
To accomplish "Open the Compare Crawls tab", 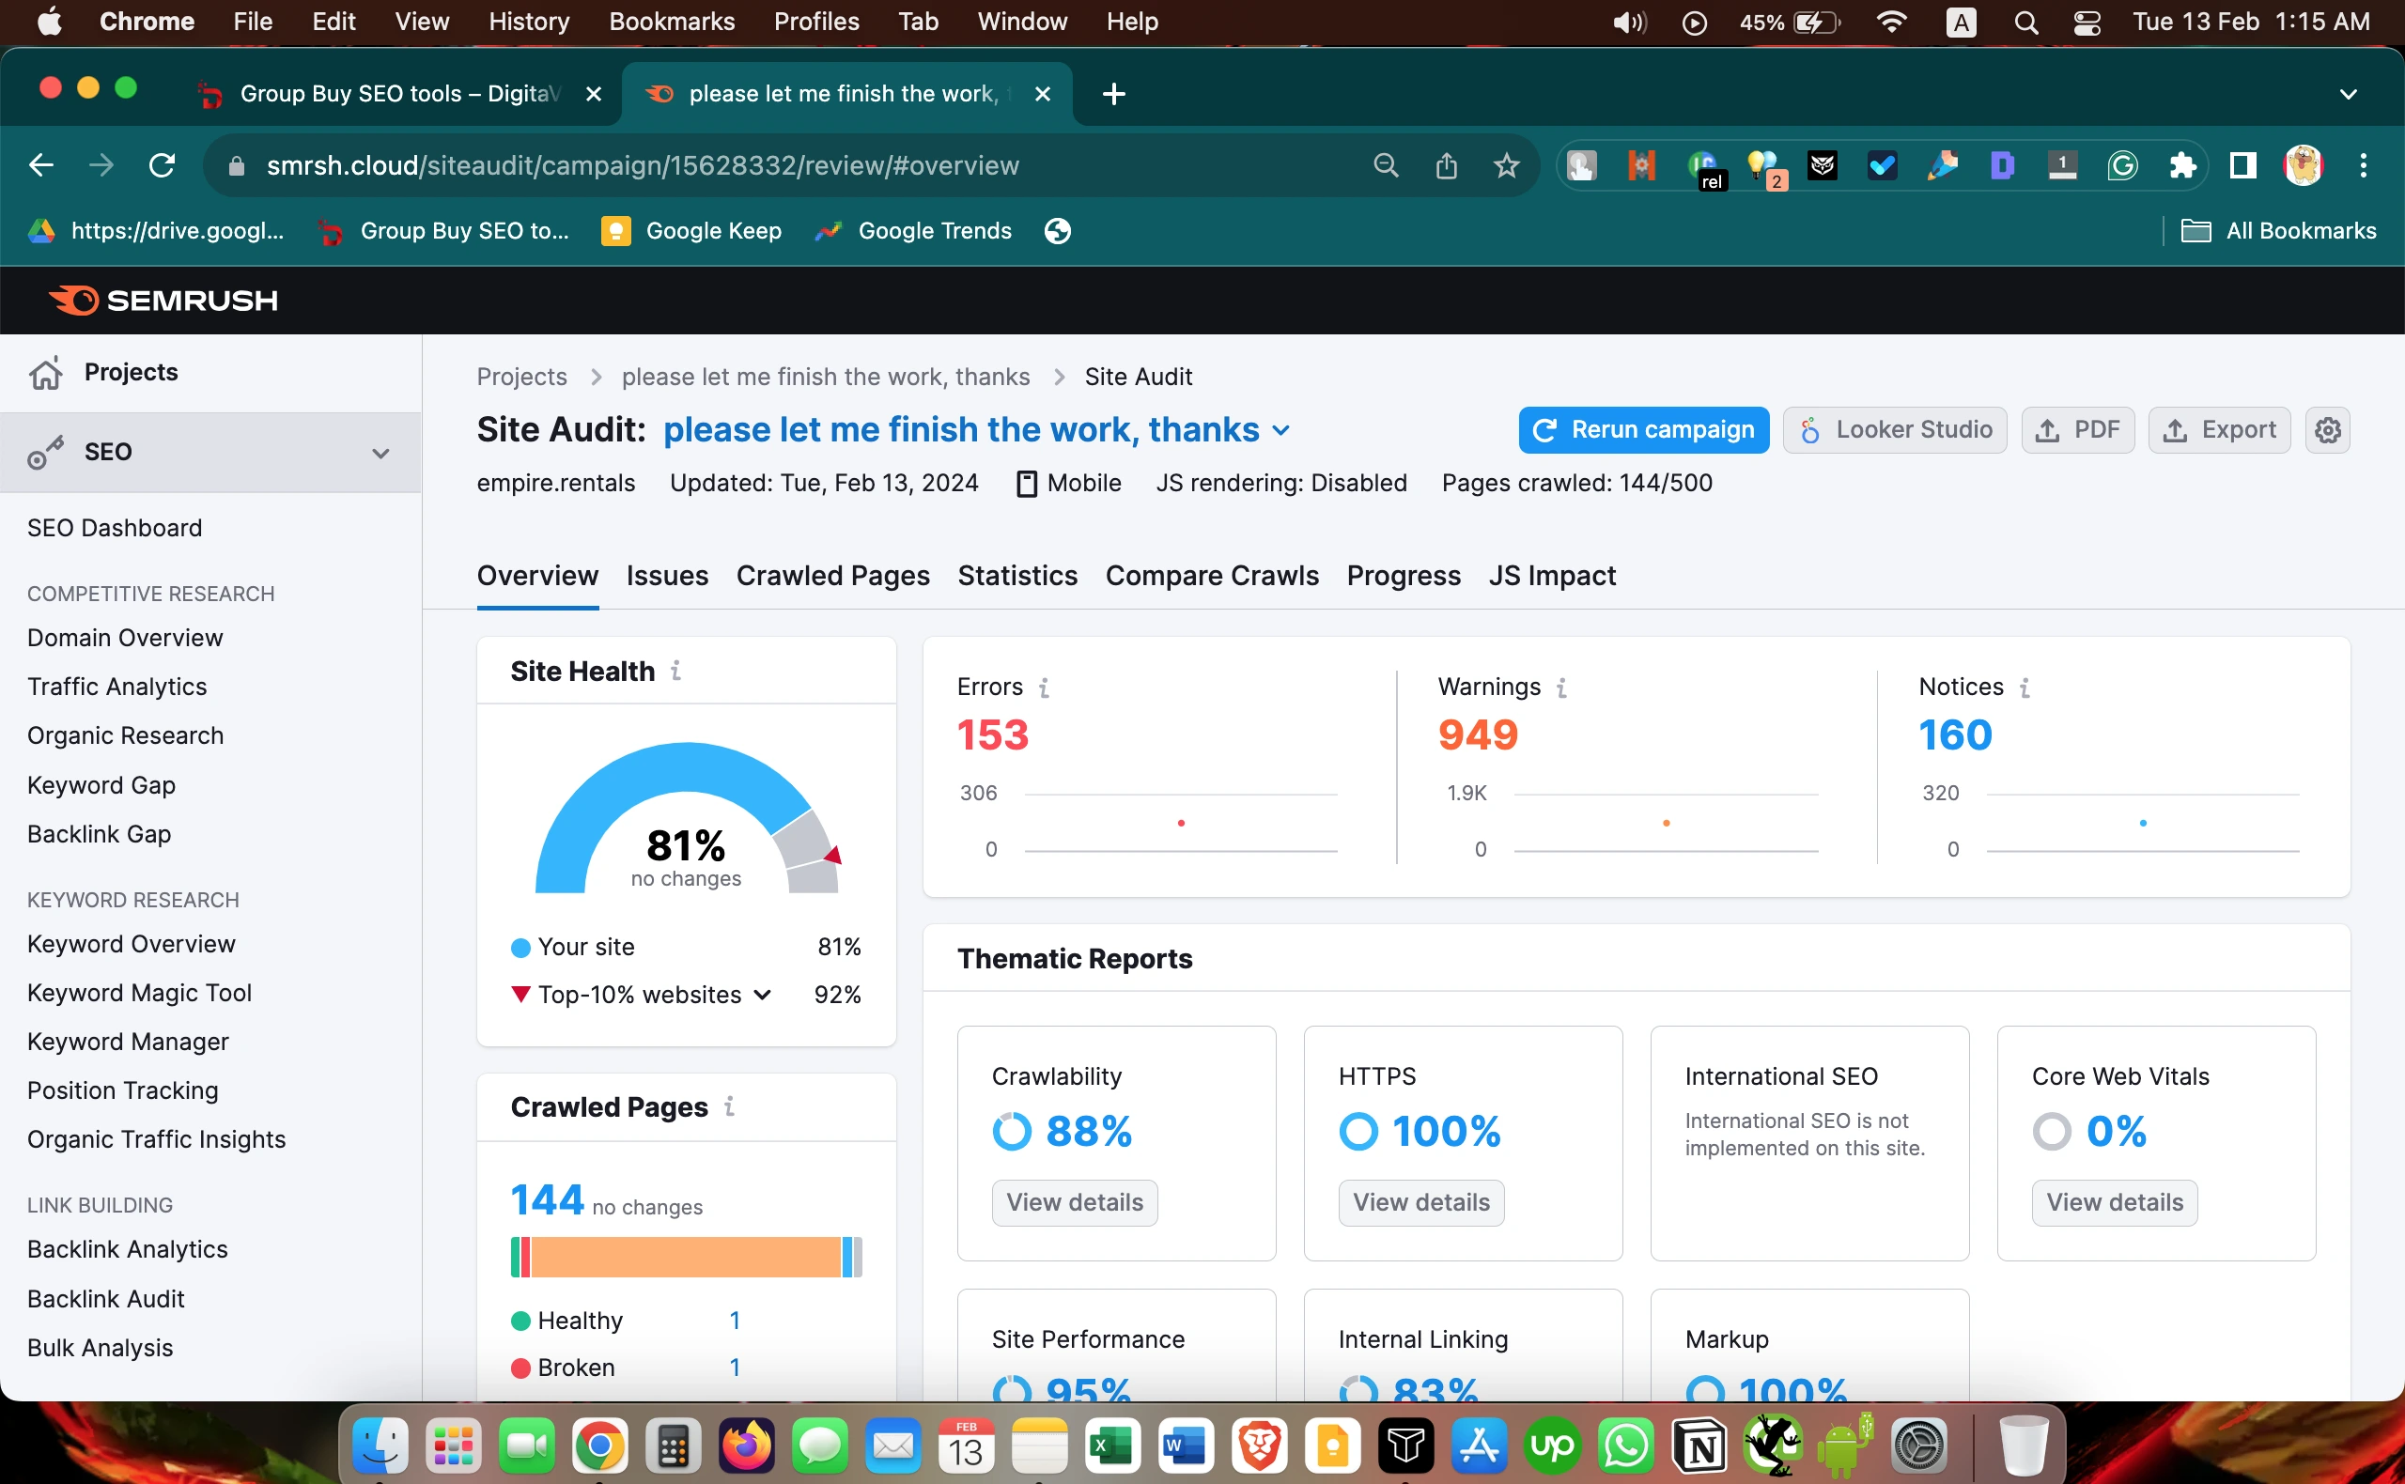I will [1211, 575].
